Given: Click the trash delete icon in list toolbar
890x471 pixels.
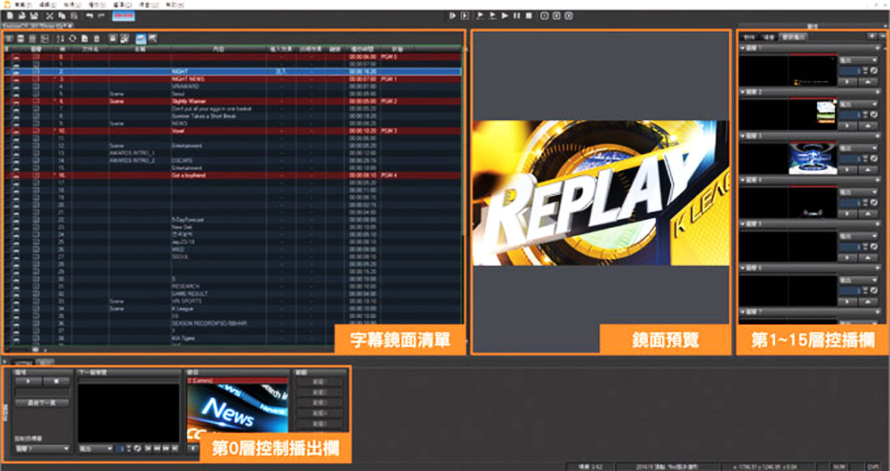Looking at the screenshot, I should 96,38.
